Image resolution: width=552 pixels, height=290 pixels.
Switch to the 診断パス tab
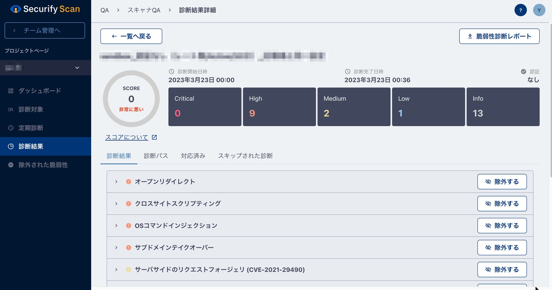(156, 156)
